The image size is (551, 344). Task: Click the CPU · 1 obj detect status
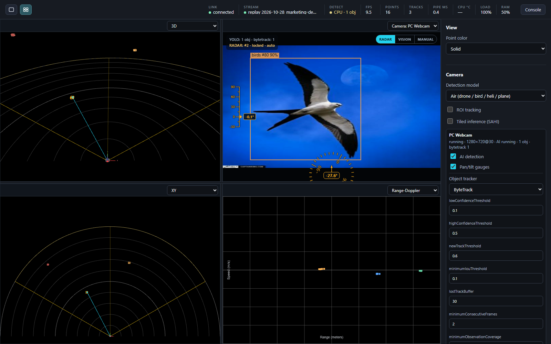343,12
